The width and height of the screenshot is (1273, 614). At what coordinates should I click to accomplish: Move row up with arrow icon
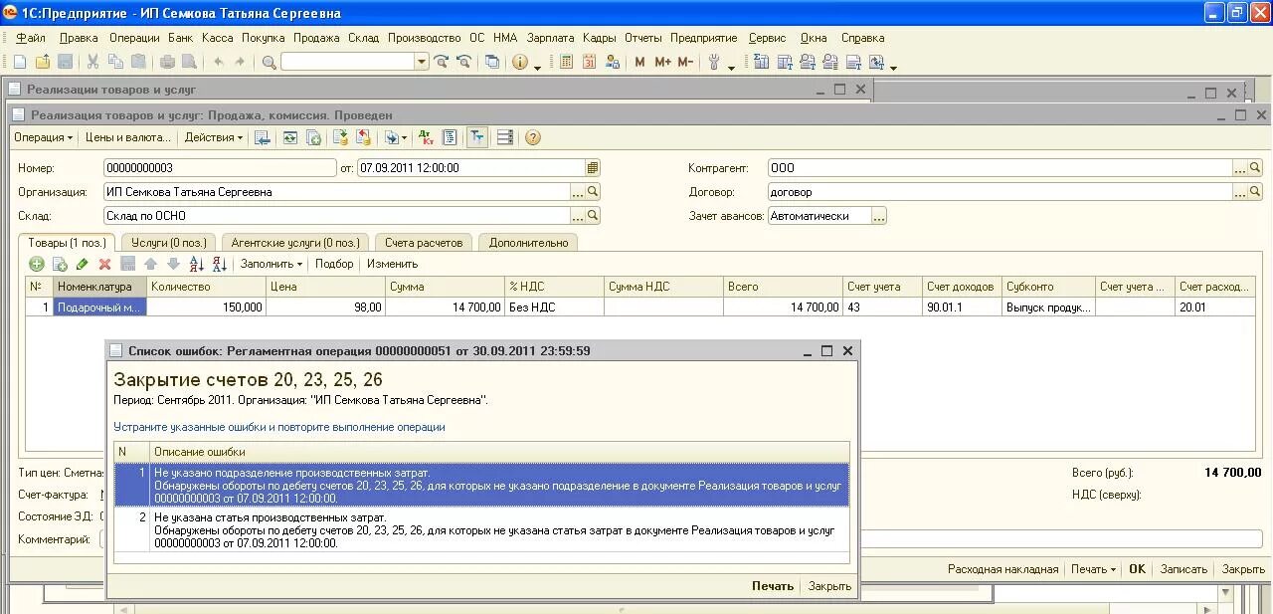[150, 264]
